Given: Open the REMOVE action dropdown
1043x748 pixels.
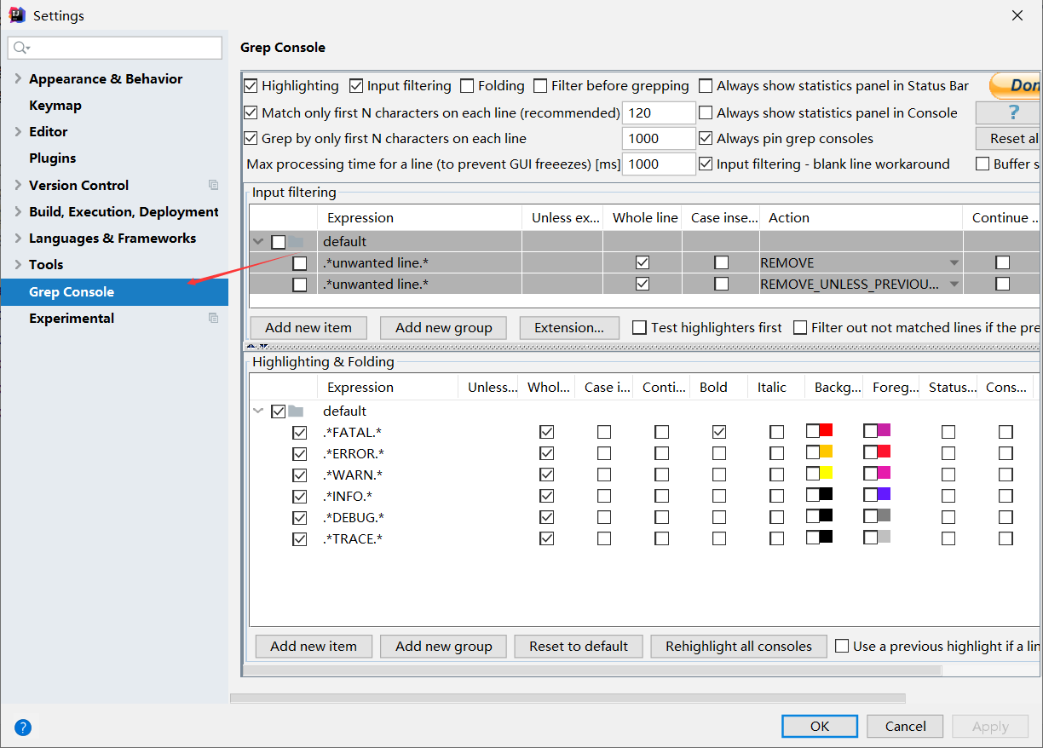Looking at the screenshot, I should coord(952,262).
